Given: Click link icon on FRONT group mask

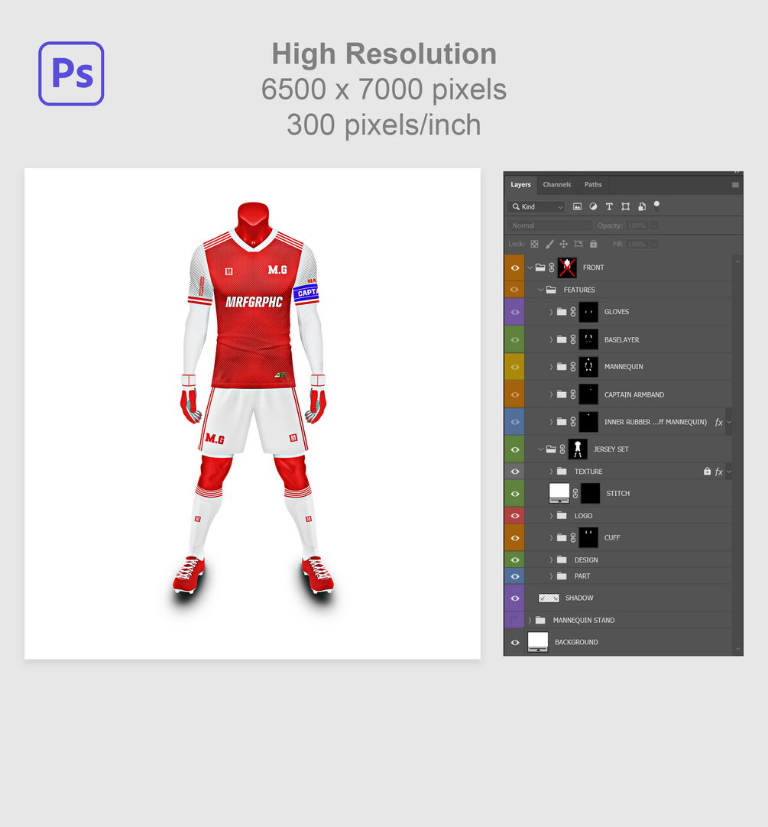Looking at the screenshot, I should (552, 268).
